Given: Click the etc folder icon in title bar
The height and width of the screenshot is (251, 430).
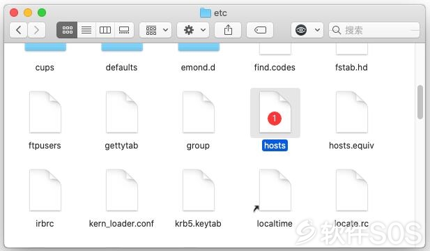Looking at the screenshot, I should click(x=206, y=13).
